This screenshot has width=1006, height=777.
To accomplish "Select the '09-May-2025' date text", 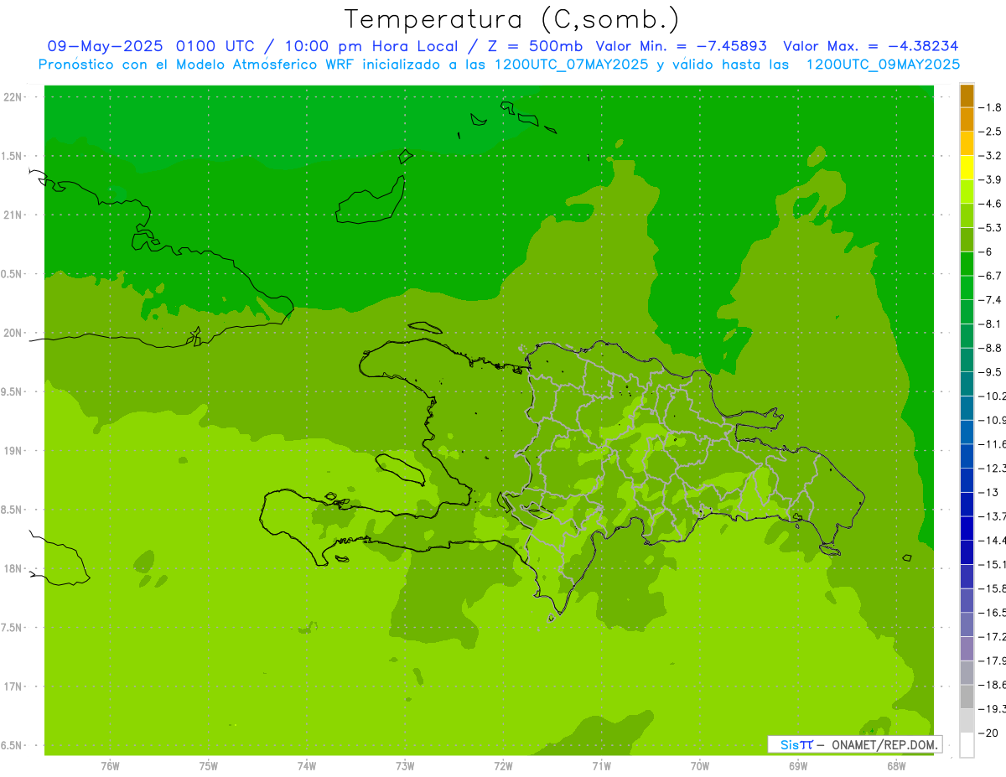I will coord(106,46).
